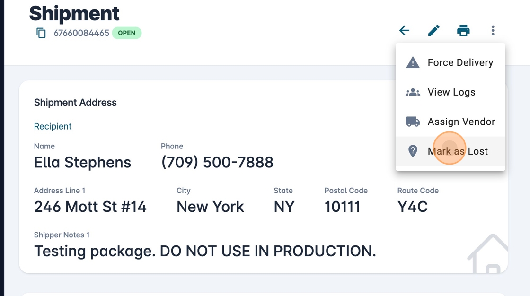This screenshot has width=530, height=296.
Task: Click the back arrow icon
Action: pyautogui.click(x=404, y=31)
